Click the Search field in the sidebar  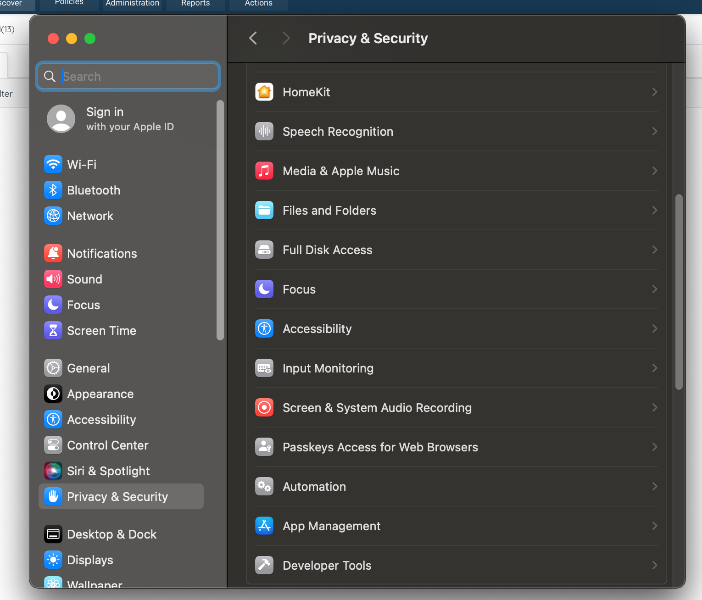[x=138, y=76]
